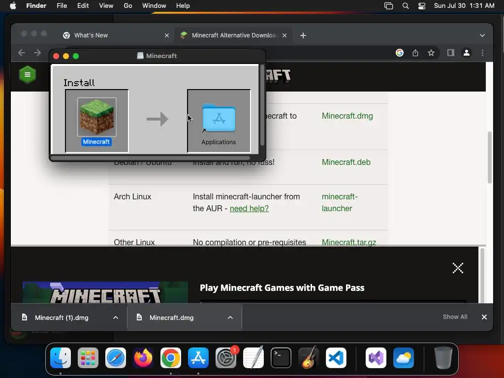Image resolution: width=504 pixels, height=378 pixels.
Task: Open Visual Studio purple icon in Dock
Action: coord(376,358)
